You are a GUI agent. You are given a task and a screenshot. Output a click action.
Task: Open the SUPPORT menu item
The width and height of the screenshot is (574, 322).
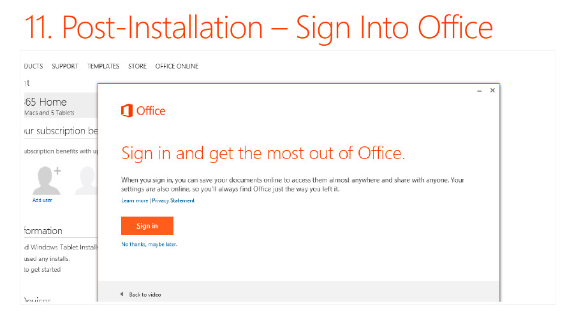65,66
